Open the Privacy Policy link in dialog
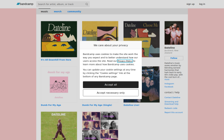The width and height of the screenshot is (224, 140). coord(125,61)
